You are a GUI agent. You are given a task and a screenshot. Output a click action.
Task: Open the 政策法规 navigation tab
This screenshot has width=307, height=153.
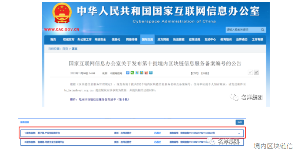[194, 40]
